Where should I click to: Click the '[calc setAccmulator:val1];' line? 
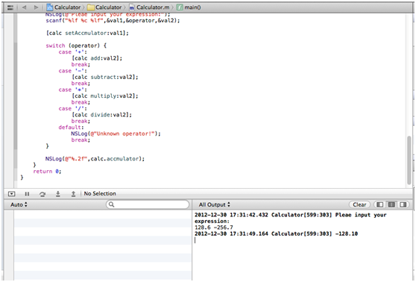click(87, 33)
